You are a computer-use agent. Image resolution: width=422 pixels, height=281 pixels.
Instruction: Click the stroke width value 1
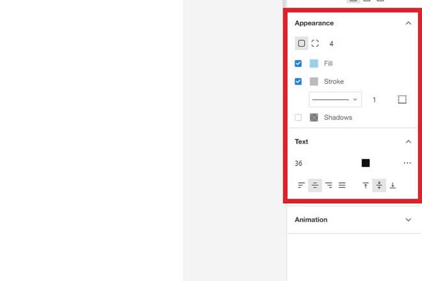point(374,100)
